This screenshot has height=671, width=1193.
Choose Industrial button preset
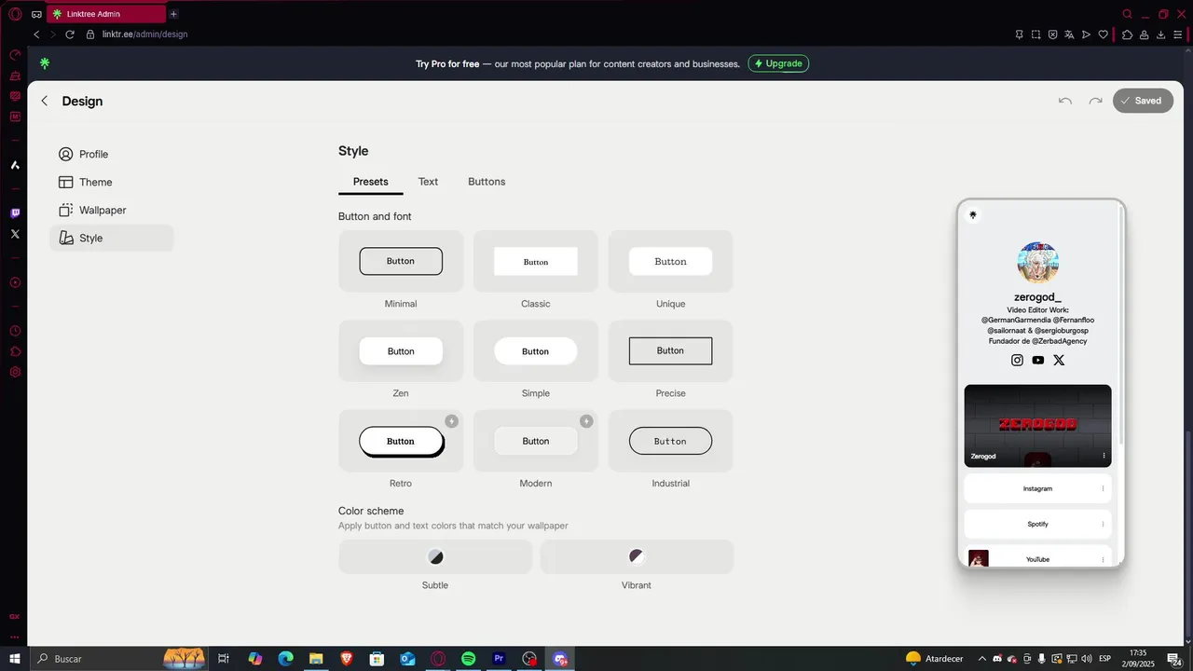(671, 441)
